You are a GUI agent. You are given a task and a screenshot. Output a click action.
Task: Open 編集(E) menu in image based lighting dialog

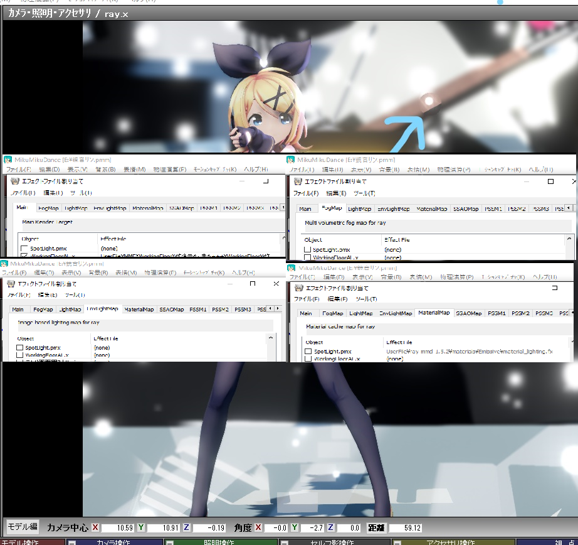[x=48, y=294]
